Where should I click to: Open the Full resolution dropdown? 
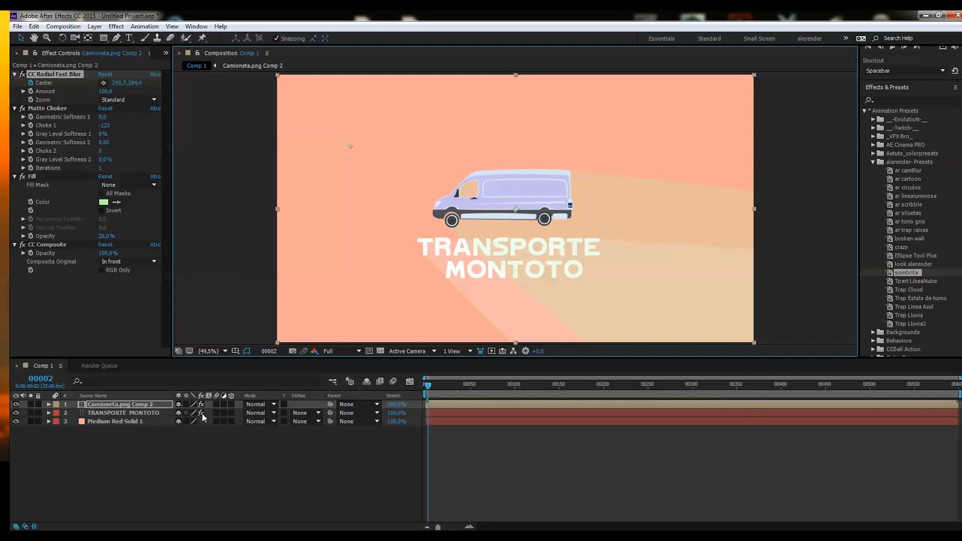click(x=342, y=351)
